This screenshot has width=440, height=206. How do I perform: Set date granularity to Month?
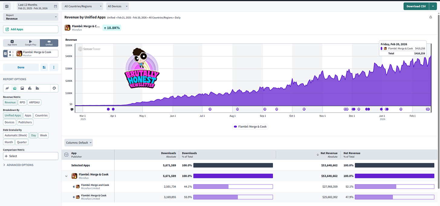9,142
